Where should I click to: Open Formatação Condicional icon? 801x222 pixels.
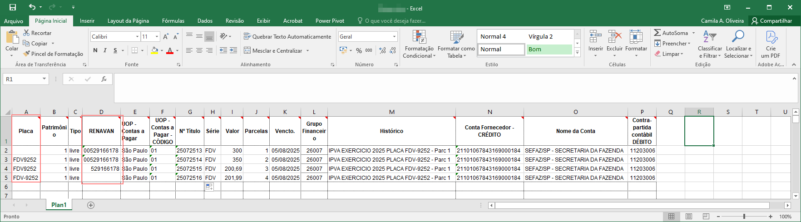(419, 44)
